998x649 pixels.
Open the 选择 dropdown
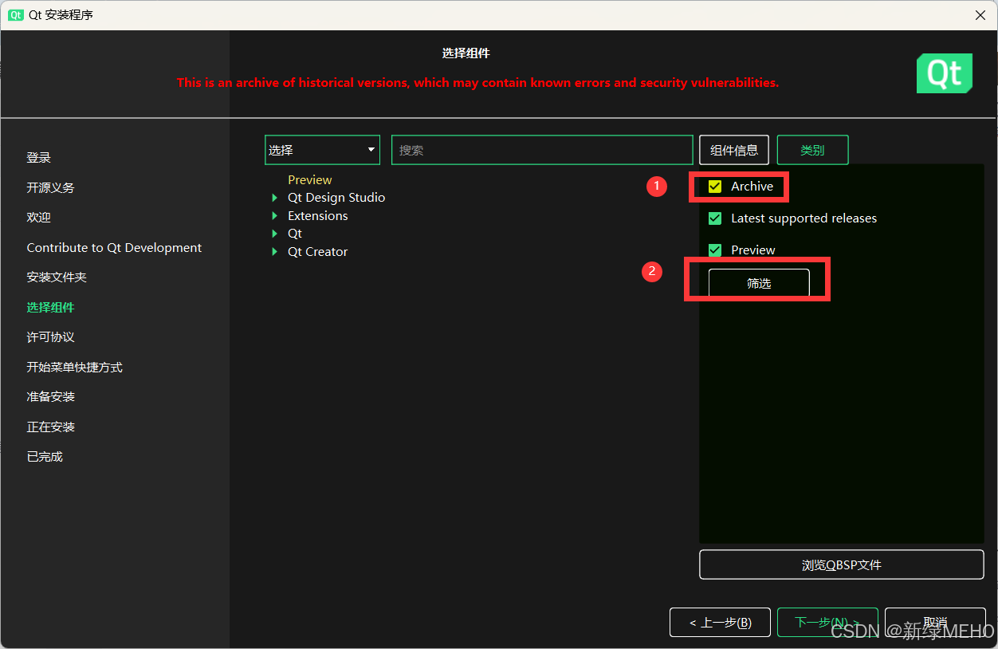(322, 150)
